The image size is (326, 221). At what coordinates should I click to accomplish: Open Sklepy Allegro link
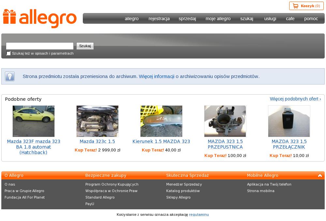pyautogui.click(x=178, y=197)
